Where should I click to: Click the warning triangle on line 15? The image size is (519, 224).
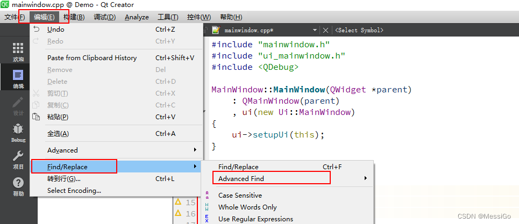tap(177, 203)
